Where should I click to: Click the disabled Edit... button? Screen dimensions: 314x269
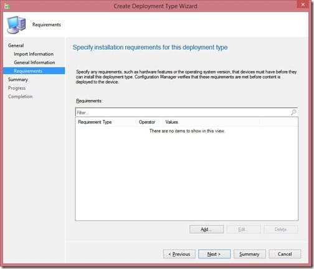[x=244, y=229]
